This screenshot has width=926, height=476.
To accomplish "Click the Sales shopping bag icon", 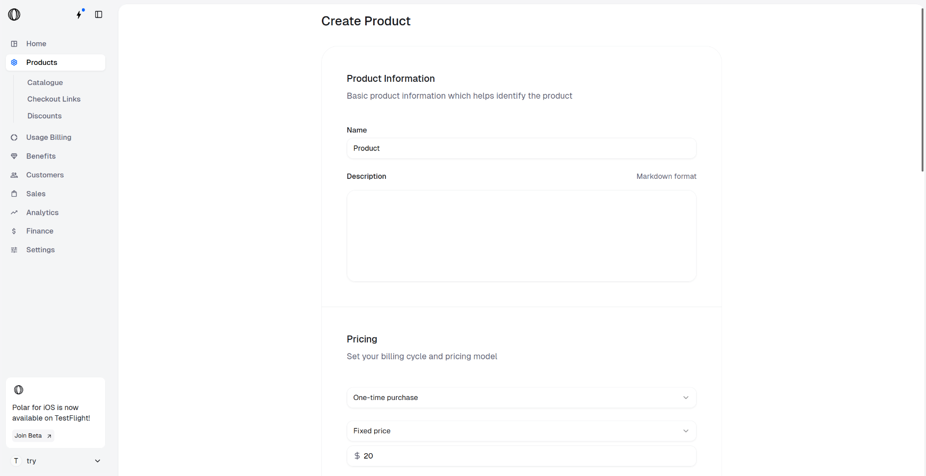I will click(14, 194).
